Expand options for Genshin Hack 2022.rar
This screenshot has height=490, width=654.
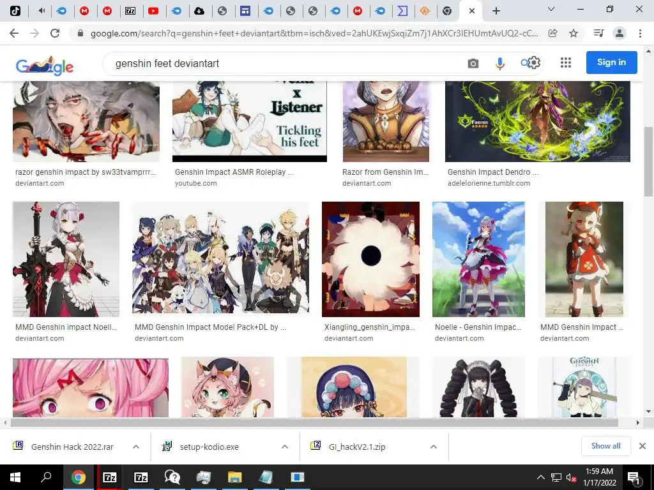tap(136, 447)
